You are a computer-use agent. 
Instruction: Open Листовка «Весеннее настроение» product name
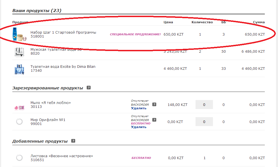62,156
